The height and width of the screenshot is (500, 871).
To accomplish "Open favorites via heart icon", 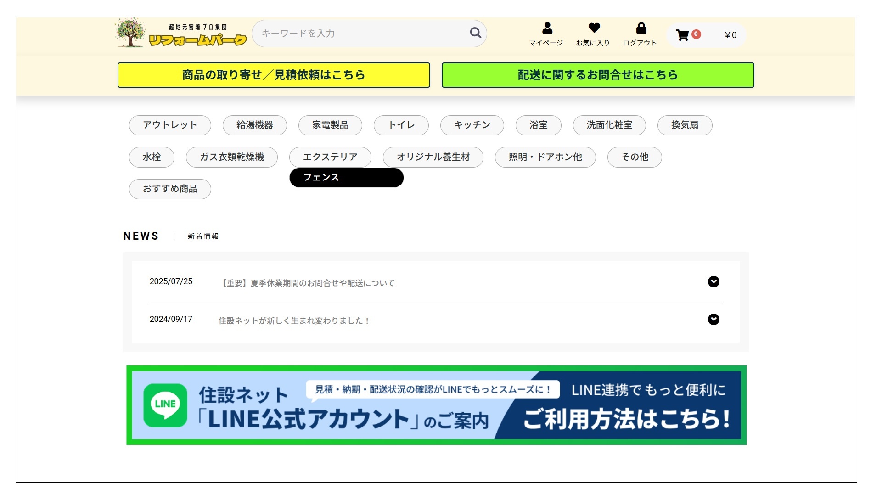I will click(594, 28).
